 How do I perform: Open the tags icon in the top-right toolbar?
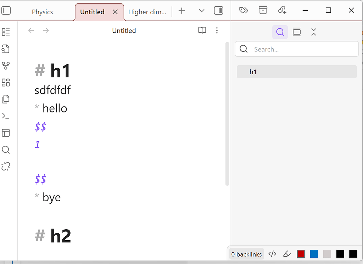tap(244, 10)
